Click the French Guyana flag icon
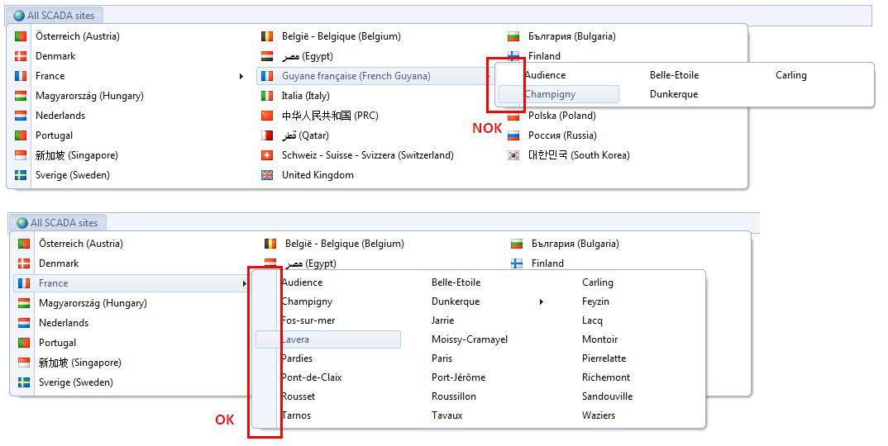Image resolution: width=888 pixels, height=446 pixels. click(266, 76)
